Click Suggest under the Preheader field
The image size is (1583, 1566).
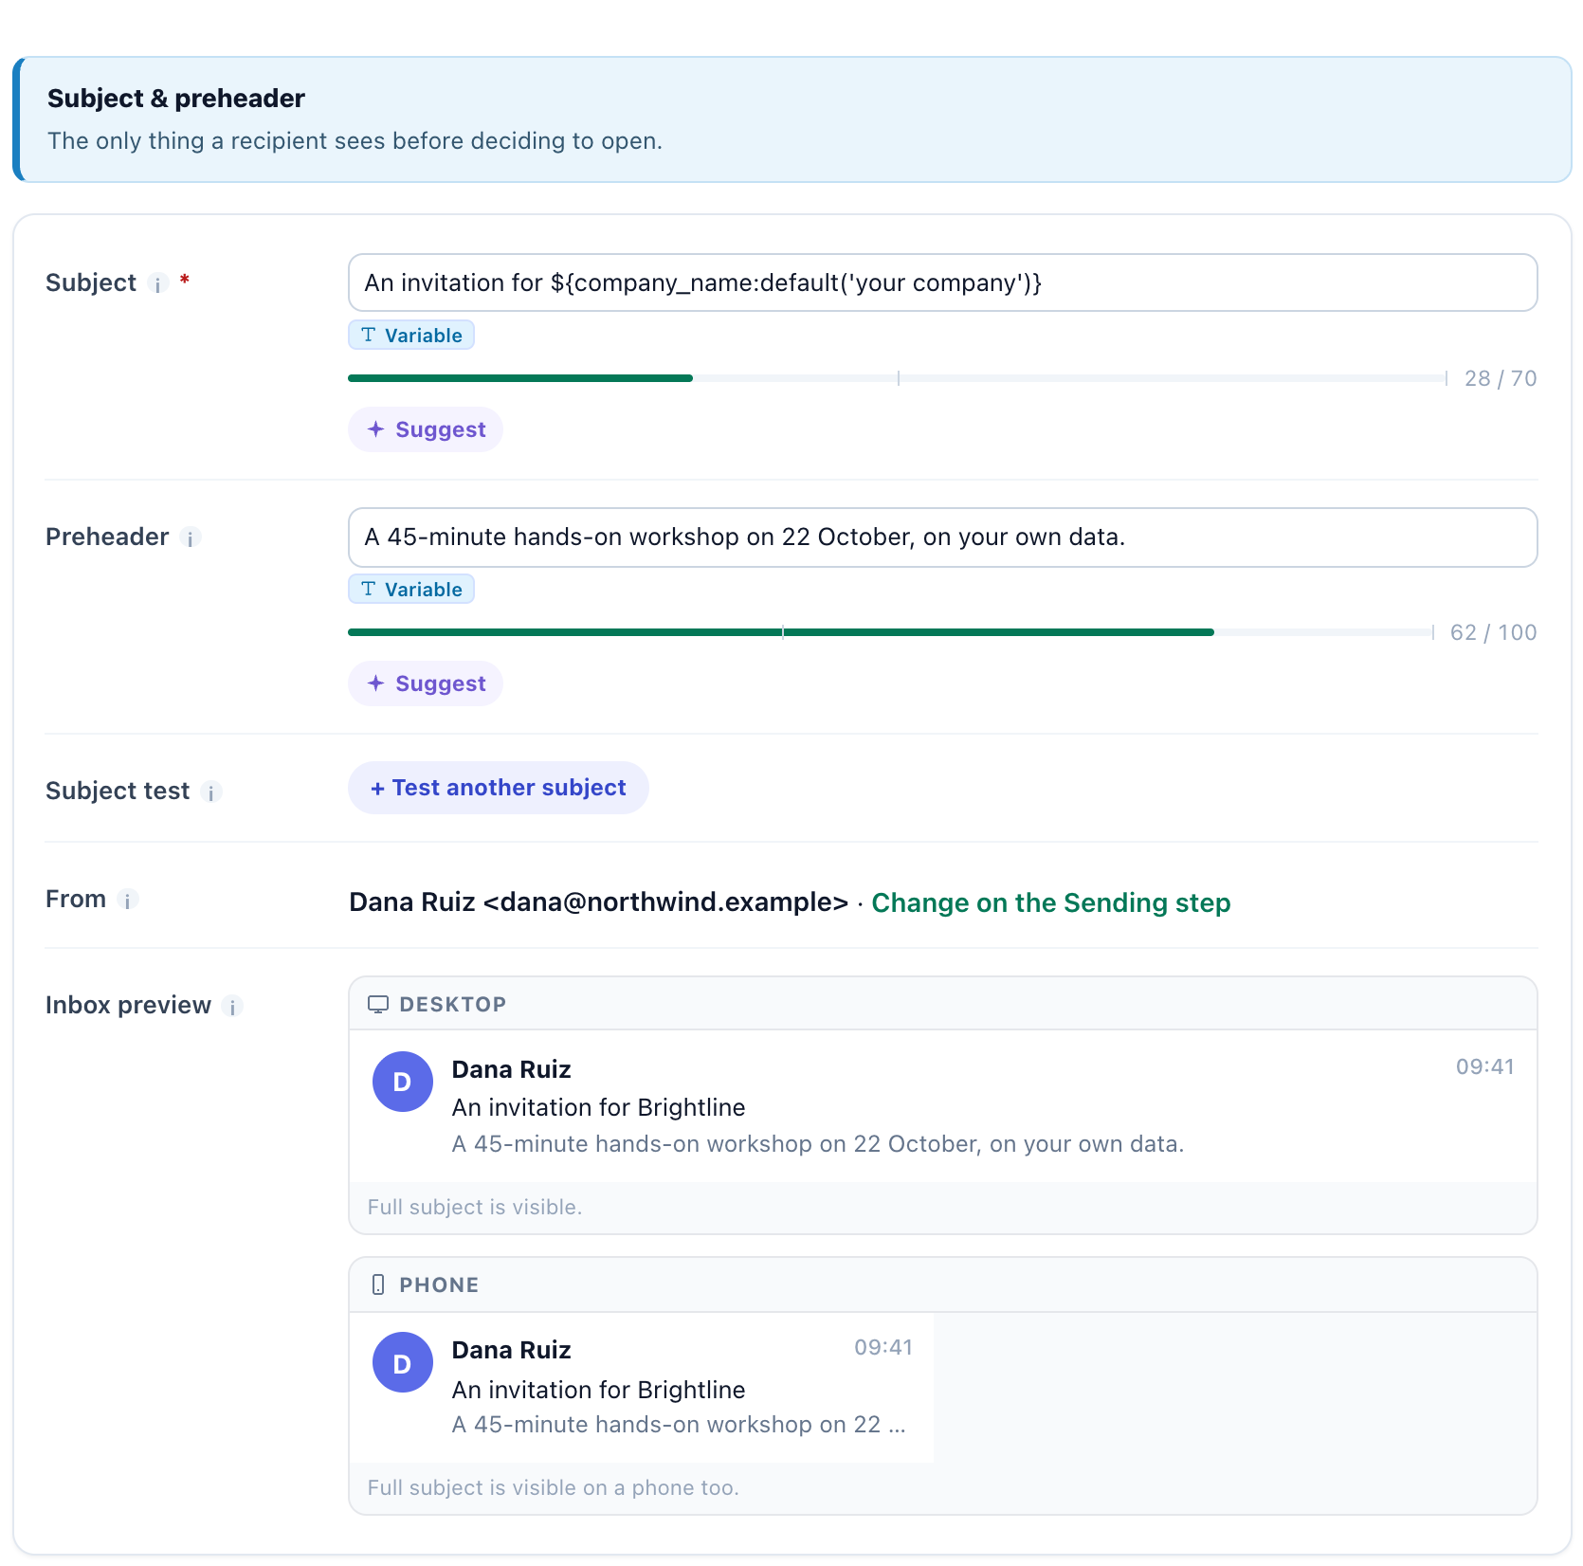(x=426, y=683)
